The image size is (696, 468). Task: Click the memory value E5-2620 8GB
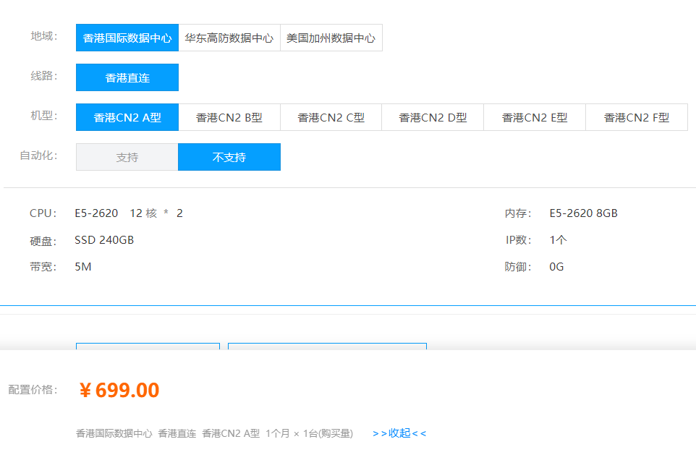[x=583, y=213]
